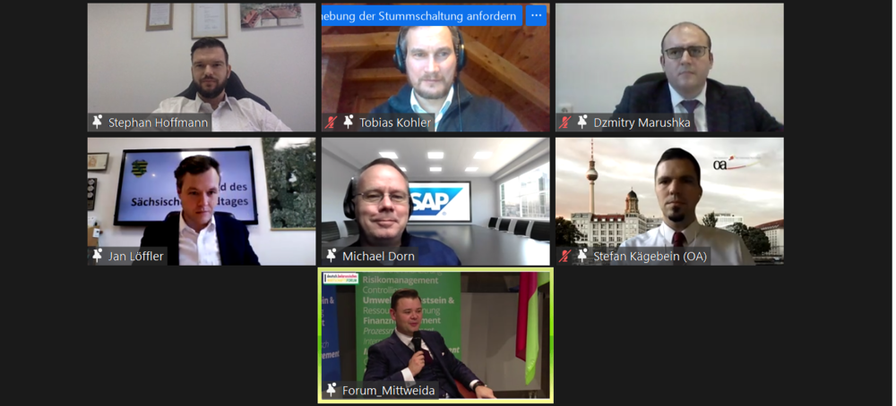Select Stephan Hoffmann's video tile
Image resolution: width=896 pixels, height=406 pixels.
point(201,67)
